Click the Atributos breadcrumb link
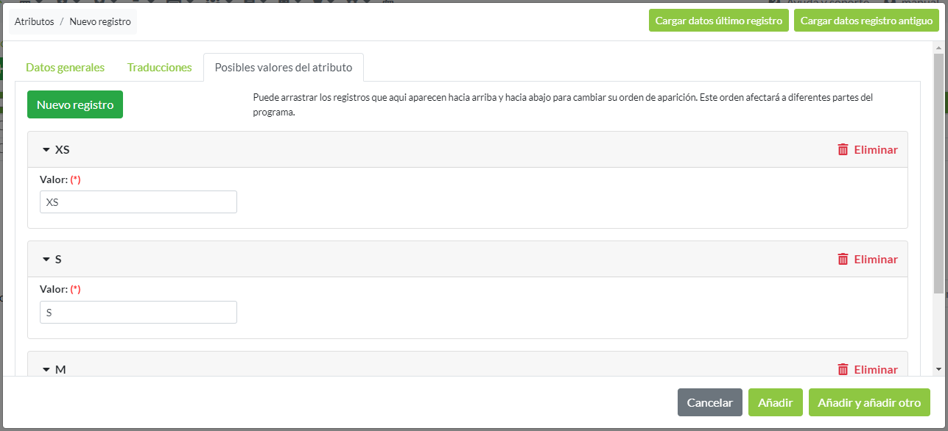Screen dimensions: 948x431 click(35, 22)
